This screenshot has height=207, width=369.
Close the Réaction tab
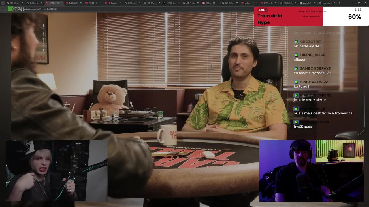tap(120, 3)
